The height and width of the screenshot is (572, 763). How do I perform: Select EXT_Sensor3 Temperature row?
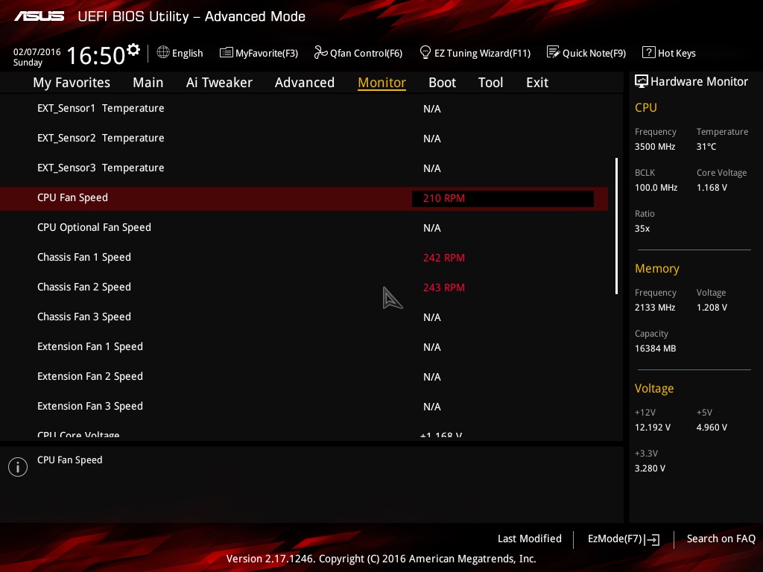pyautogui.click(x=304, y=168)
